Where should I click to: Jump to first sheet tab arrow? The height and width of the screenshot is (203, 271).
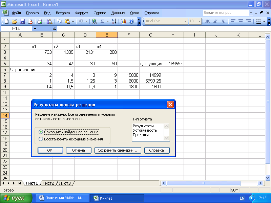[3, 183]
